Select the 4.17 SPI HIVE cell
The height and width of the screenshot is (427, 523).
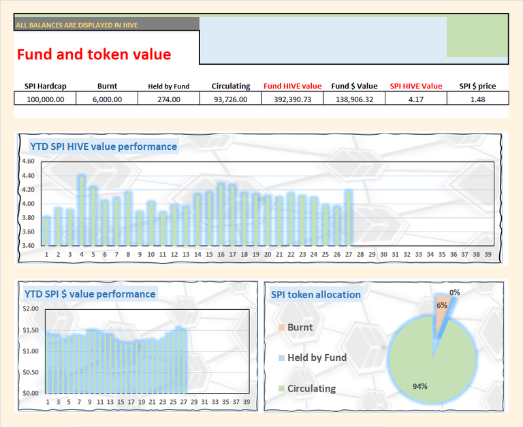click(x=416, y=99)
